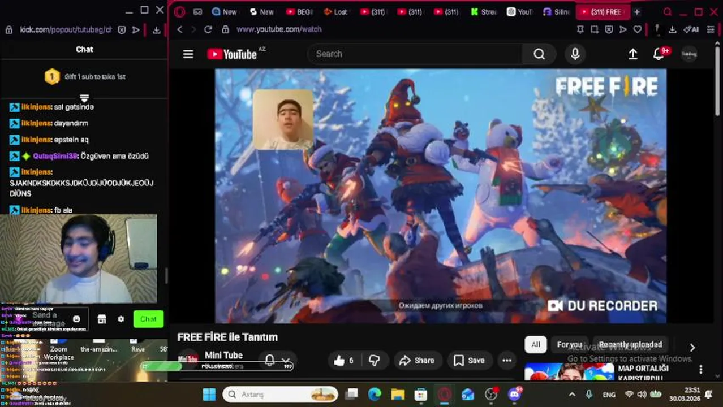Open File Explorer from the taskbar
Viewport: 723px width, 407px height.
[x=398, y=394]
